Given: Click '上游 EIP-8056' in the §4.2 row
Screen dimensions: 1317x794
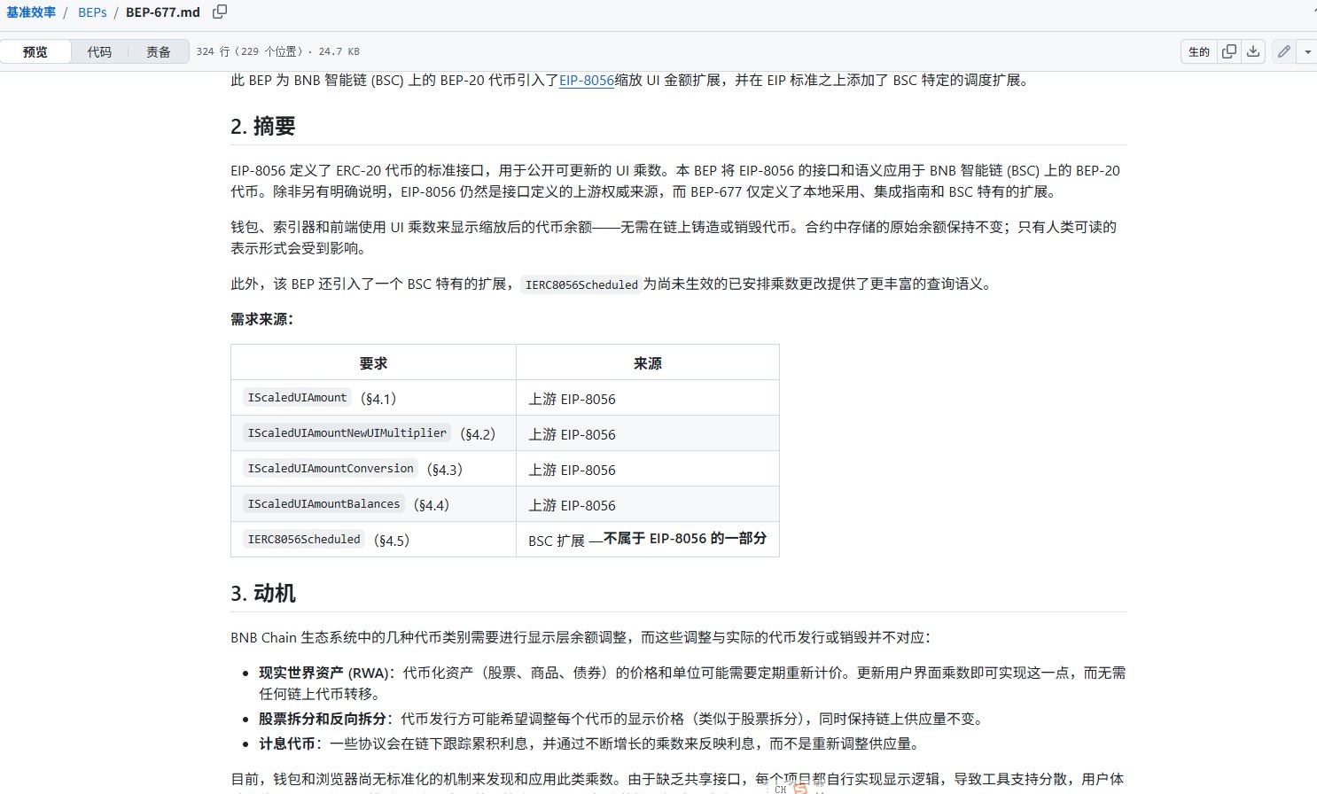Looking at the screenshot, I should point(572,434).
